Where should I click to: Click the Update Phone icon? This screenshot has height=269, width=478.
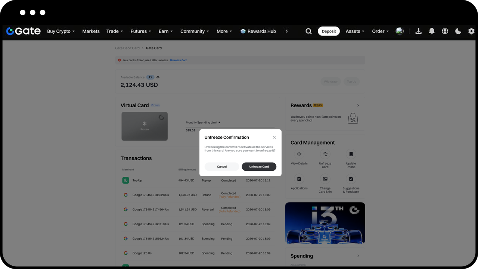pyautogui.click(x=351, y=154)
